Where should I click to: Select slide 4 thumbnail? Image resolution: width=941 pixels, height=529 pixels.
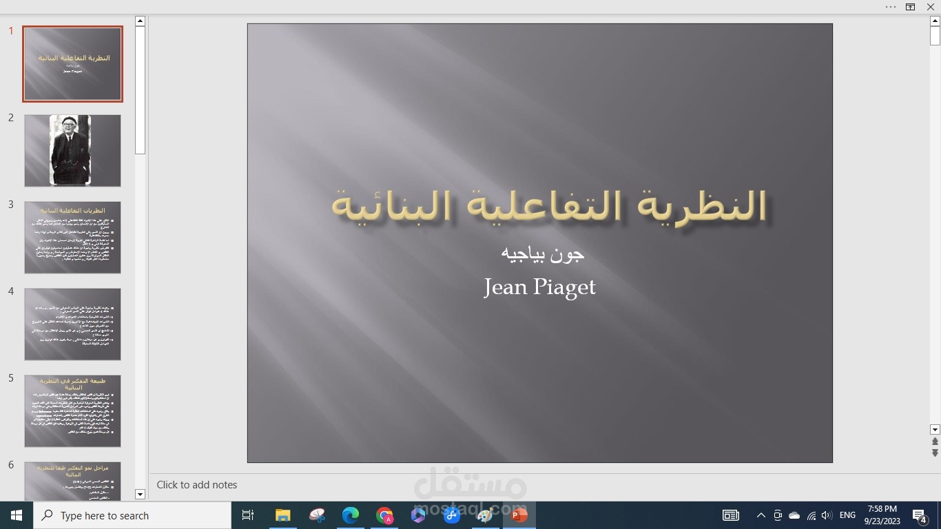72,324
